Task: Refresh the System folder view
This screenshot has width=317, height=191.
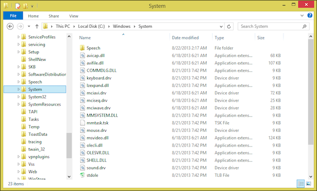Action: pyautogui.click(x=229, y=26)
